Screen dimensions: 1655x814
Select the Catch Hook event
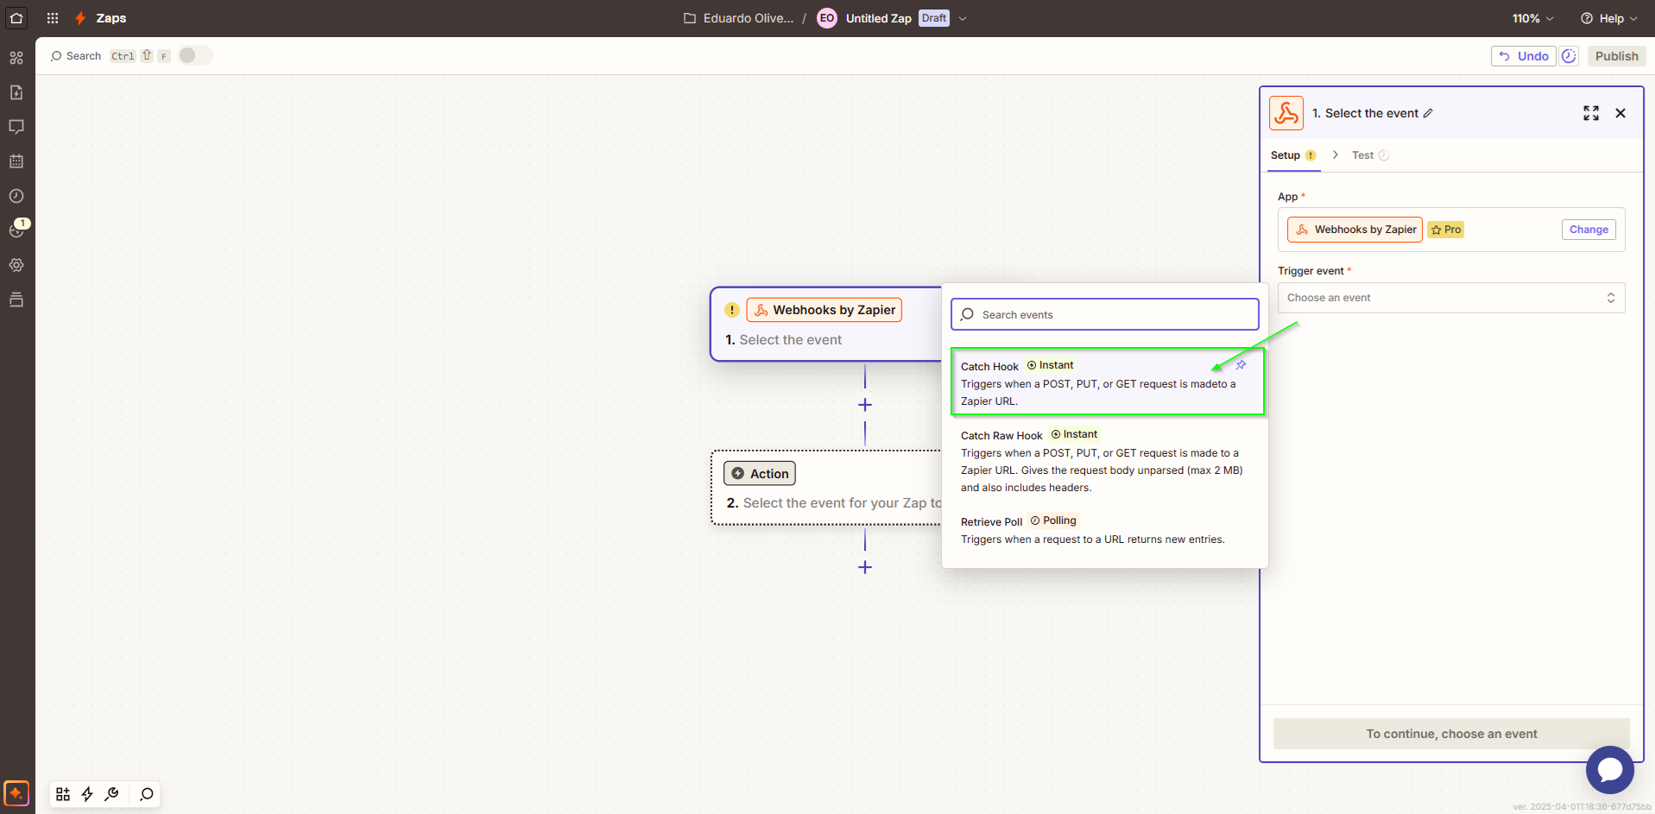click(1108, 382)
